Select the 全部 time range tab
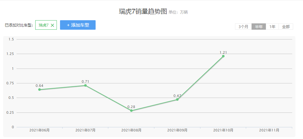303x139 pixels. [x=286, y=27]
